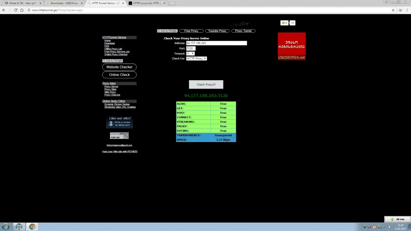
Task: Switch to the Globe & TM tab
Action: [22, 3]
